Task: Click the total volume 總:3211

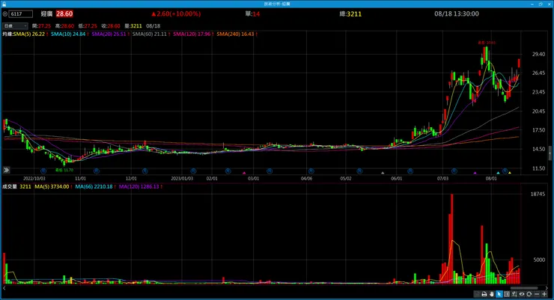Action: pos(350,13)
